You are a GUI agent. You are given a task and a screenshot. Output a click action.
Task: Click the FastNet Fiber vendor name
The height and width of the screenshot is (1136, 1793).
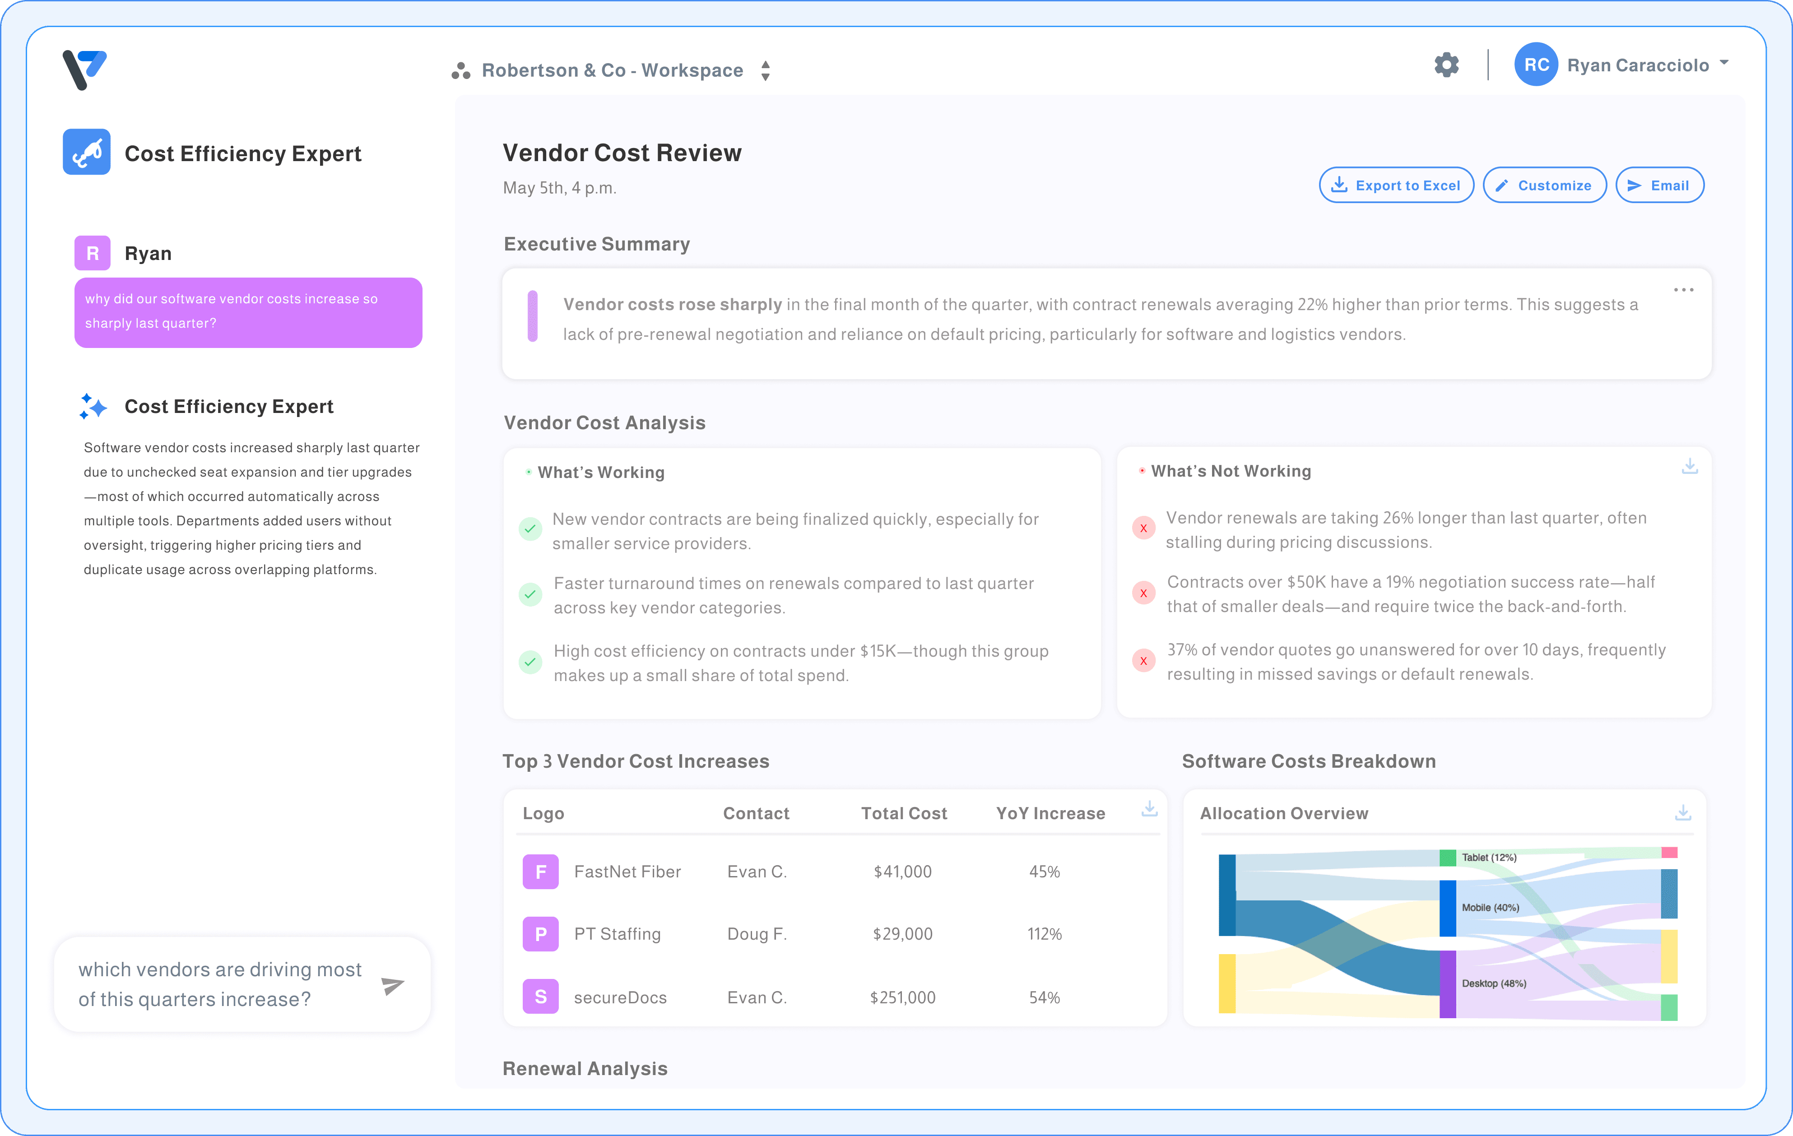[627, 872]
